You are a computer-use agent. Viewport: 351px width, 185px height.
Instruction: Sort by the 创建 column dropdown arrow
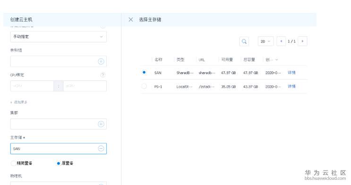[x=276, y=60]
